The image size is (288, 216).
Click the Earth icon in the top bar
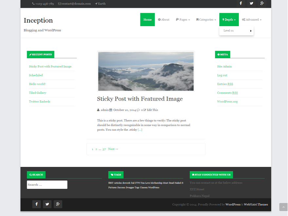pyautogui.click(x=95, y=4)
